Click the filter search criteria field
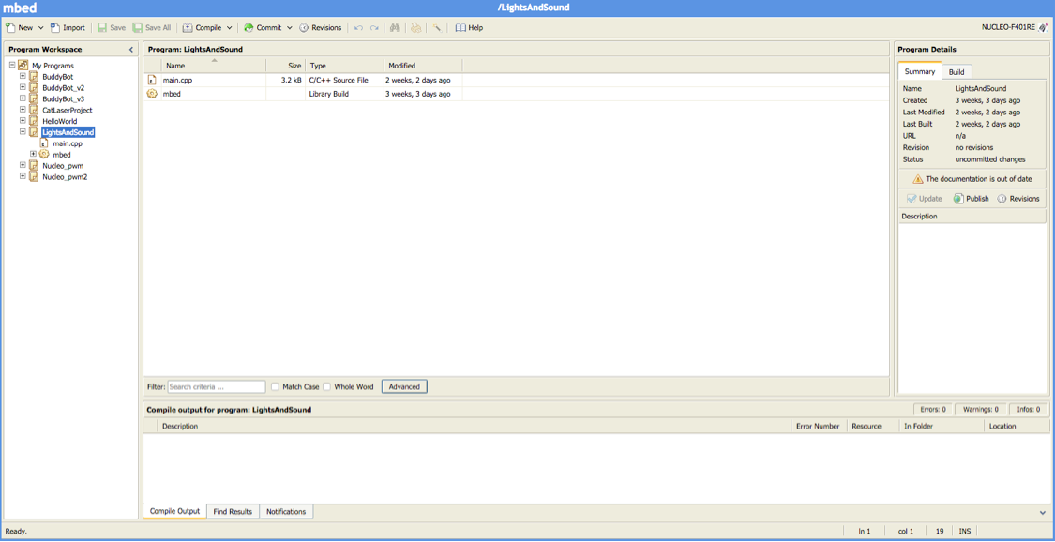 [x=216, y=386]
